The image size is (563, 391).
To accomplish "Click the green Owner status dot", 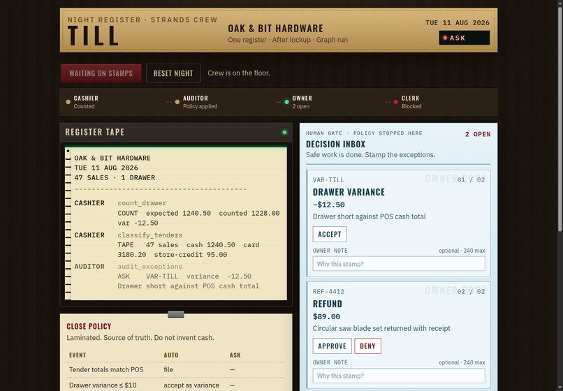I will (286, 102).
